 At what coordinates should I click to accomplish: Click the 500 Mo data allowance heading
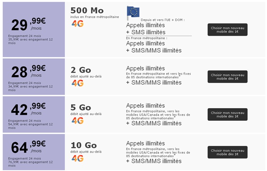pyautogui.click(x=87, y=10)
